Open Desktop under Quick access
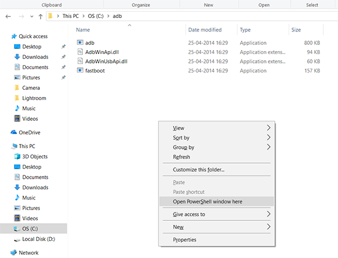Image resolution: width=338 pixels, height=258 pixels. 32,47
